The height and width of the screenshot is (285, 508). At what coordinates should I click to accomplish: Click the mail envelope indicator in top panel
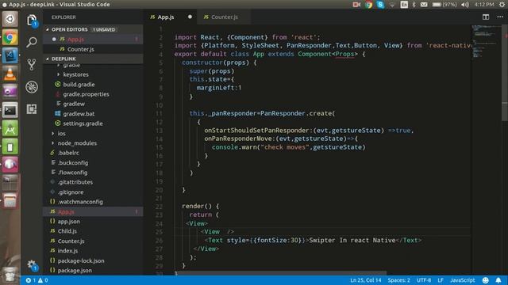pos(424,5)
